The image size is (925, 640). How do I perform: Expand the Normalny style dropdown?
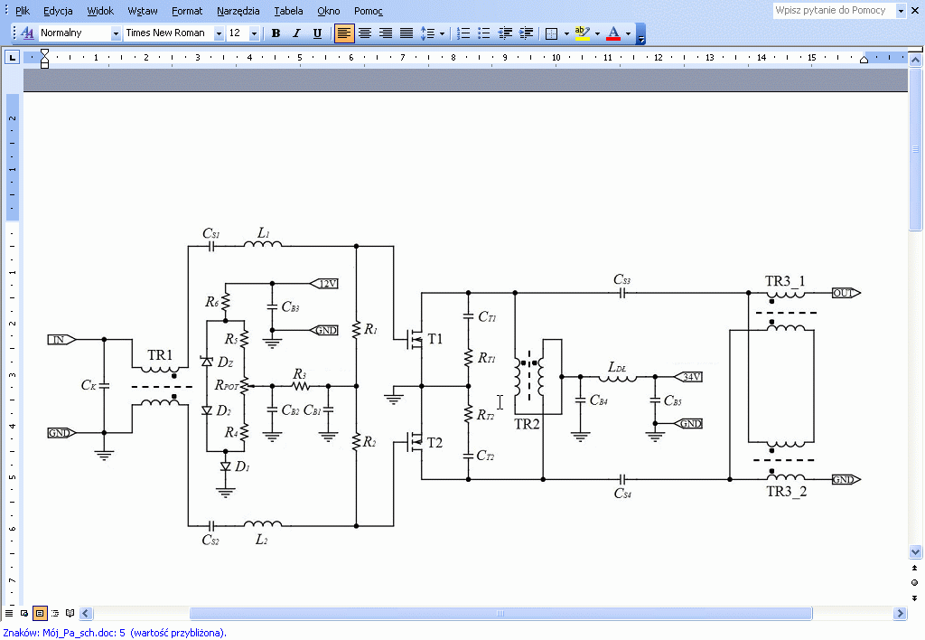click(x=116, y=33)
